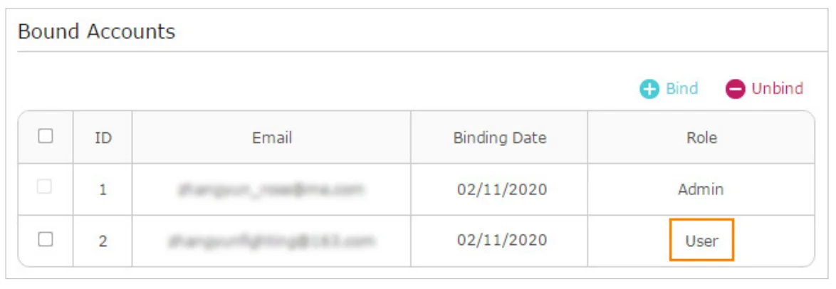Toggle the select-all checkbox in table header
The height and width of the screenshot is (289, 836).
pyautogui.click(x=46, y=136)
